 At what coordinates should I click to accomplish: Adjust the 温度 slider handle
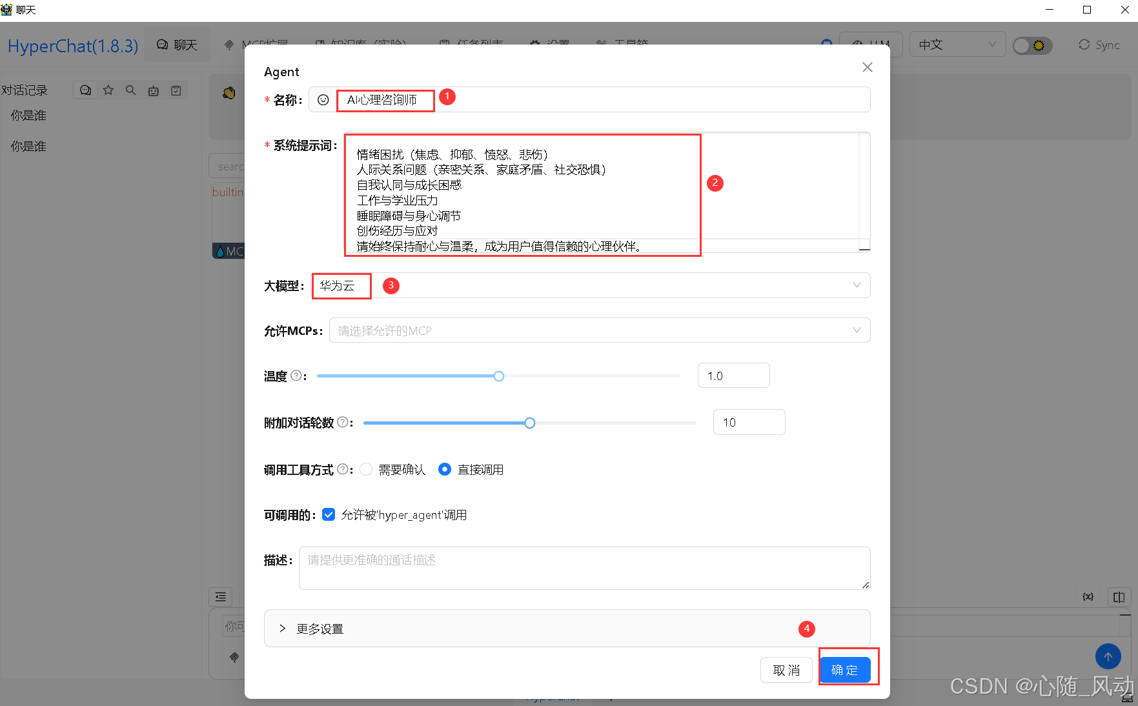499,376
